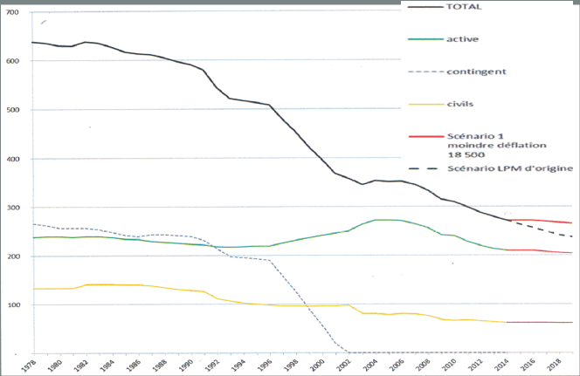
Task: Click the 'contingent' legend label
Action: (476, 72)
